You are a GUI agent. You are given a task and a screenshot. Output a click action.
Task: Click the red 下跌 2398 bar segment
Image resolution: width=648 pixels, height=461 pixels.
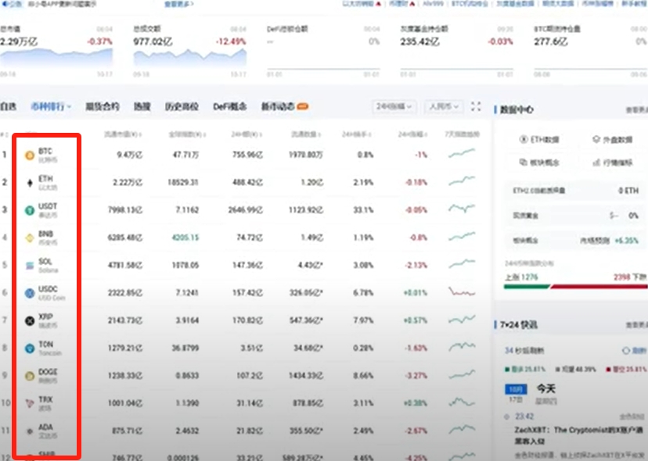pyautogui.click(x=599, y=287)
